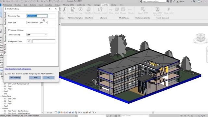This screenshot has width=208, height=117.
Task: Select 01 - Entry Level - Furniture Layout view
Action: 17,84
